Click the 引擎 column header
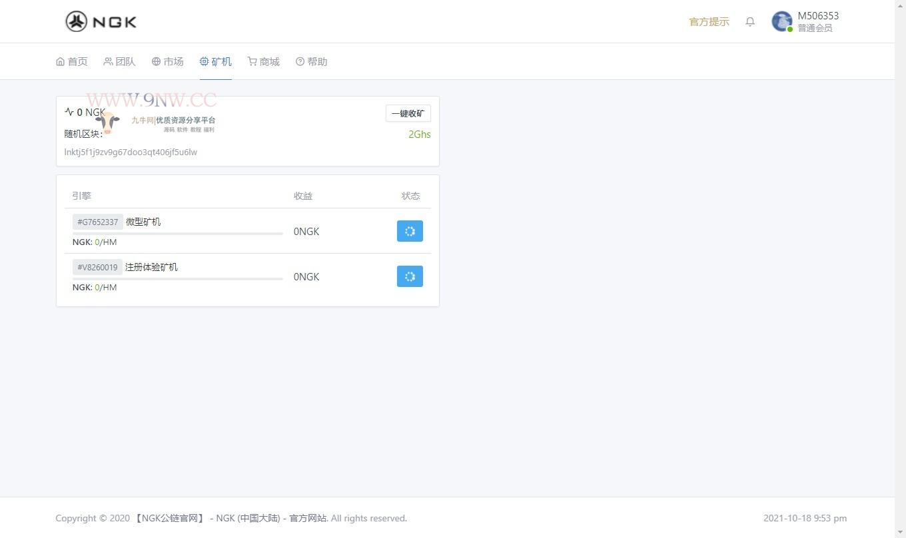 [x=82, y=196]
